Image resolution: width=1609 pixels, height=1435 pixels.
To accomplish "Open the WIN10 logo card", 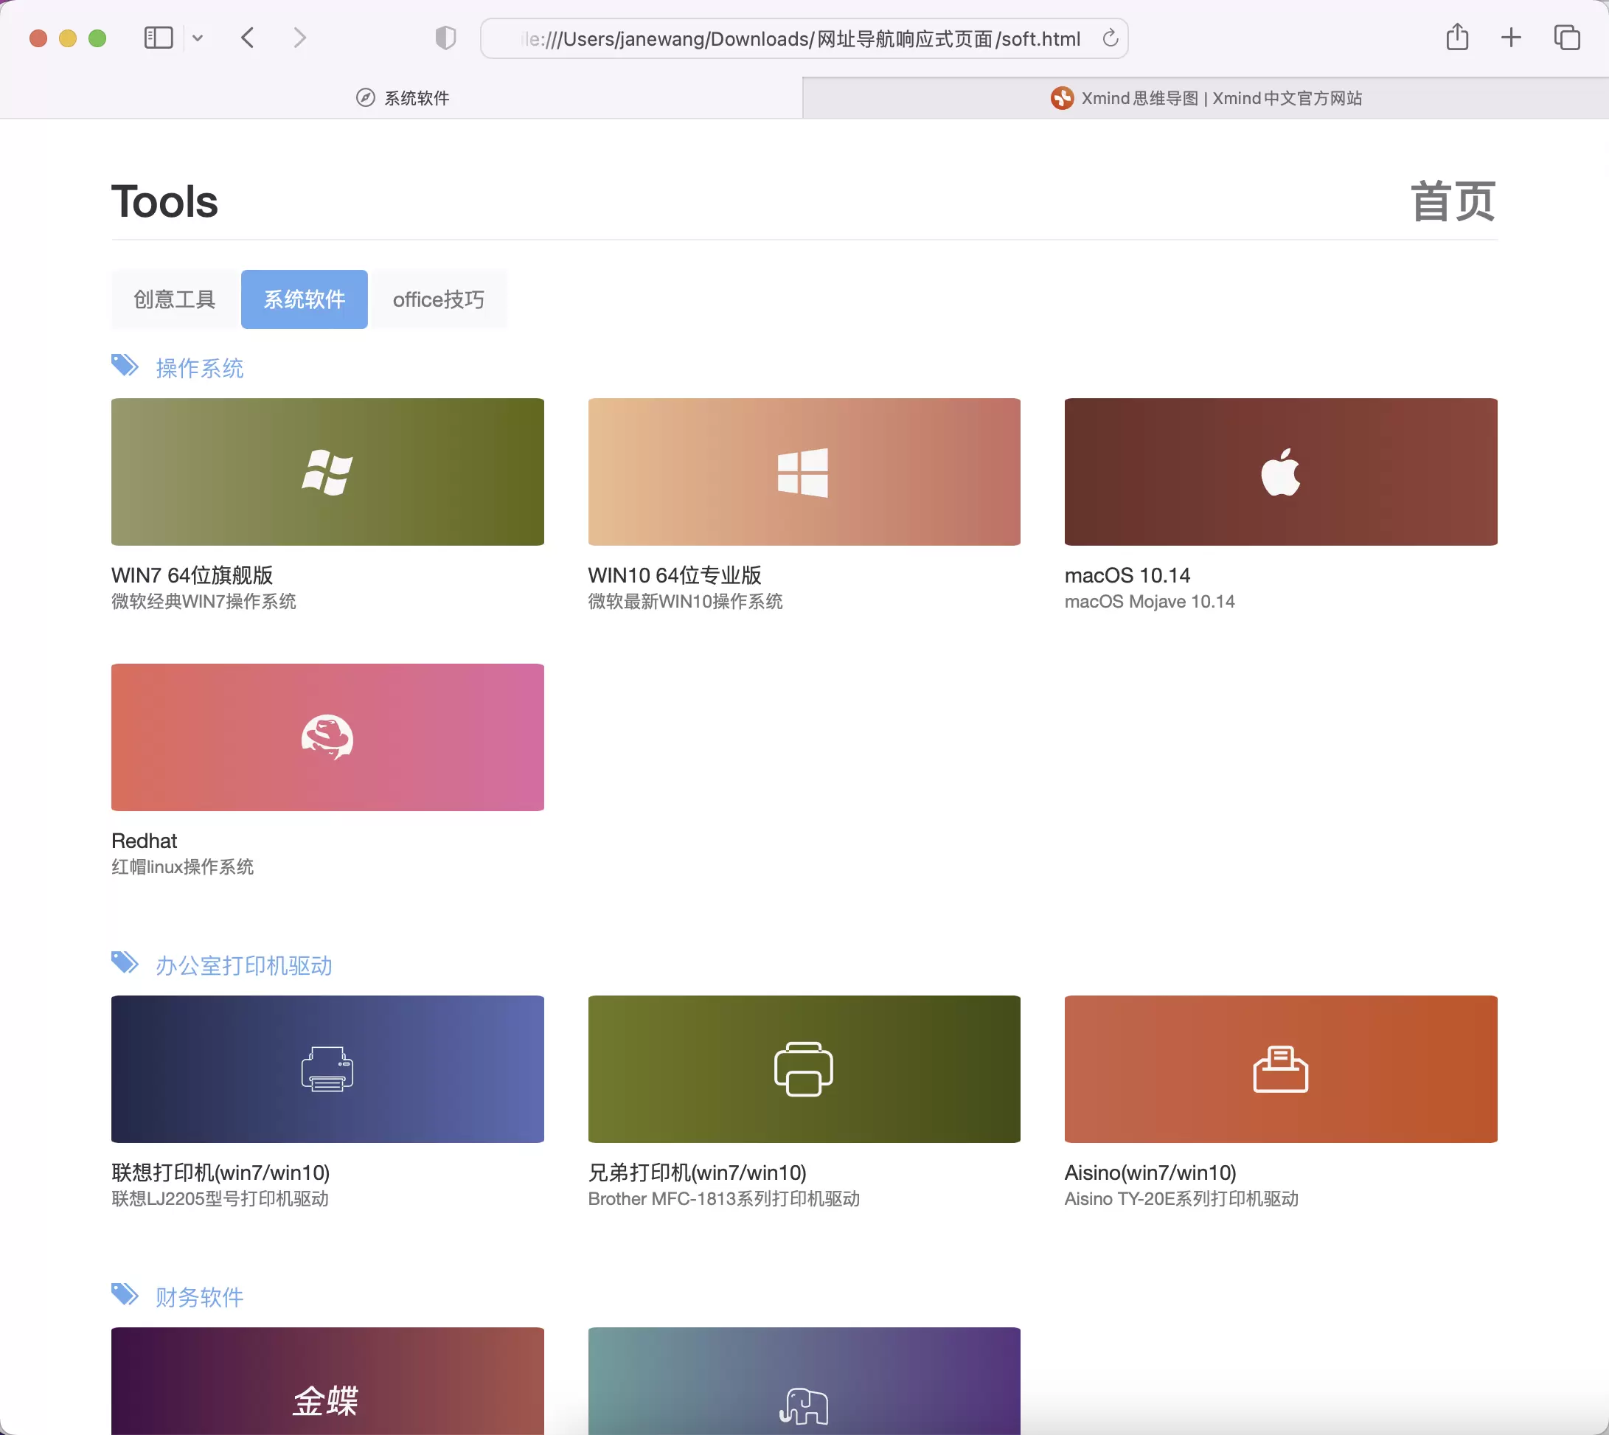I will pyautogui.click(x=804, y=471).
